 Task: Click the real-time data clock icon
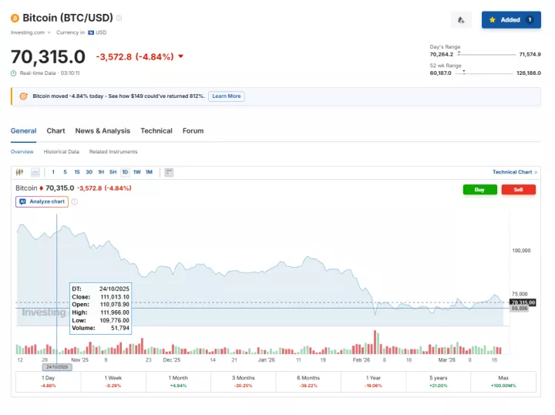click(x=14, y=73)
